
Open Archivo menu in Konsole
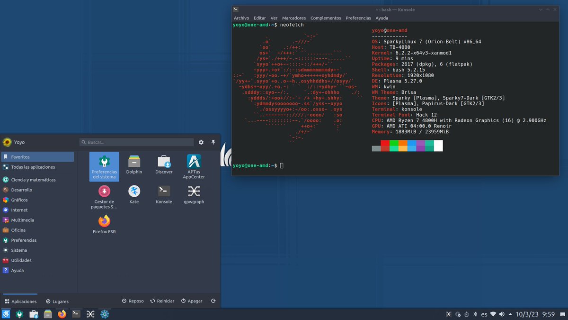(x=241, y=18)
